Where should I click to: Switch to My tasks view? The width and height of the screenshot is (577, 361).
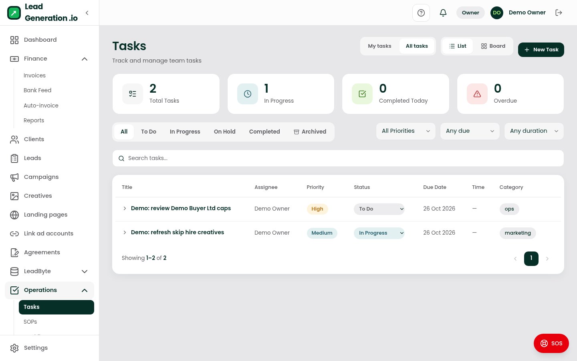click(x=379, y=46)
